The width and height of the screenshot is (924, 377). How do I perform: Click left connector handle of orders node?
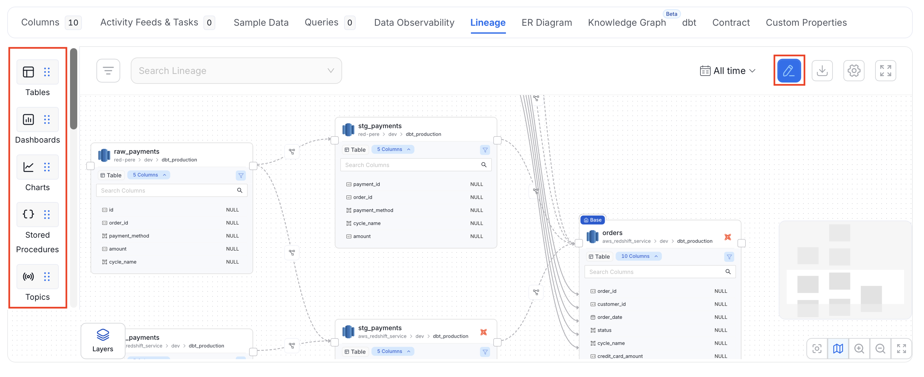(579, 243)
